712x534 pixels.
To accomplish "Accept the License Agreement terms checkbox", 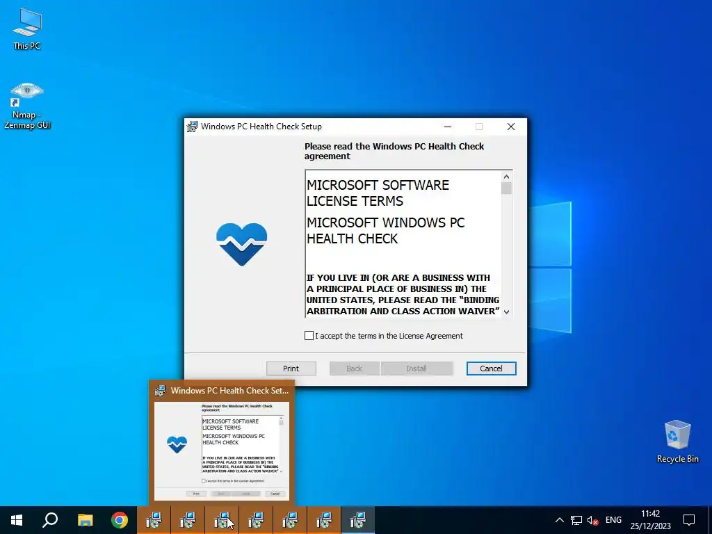I will pos(309,336).
